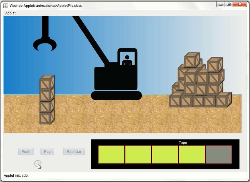This screenshot has width=250, height=182.
Task: Click the crane's hanging claw
Action: coord(45,44)
